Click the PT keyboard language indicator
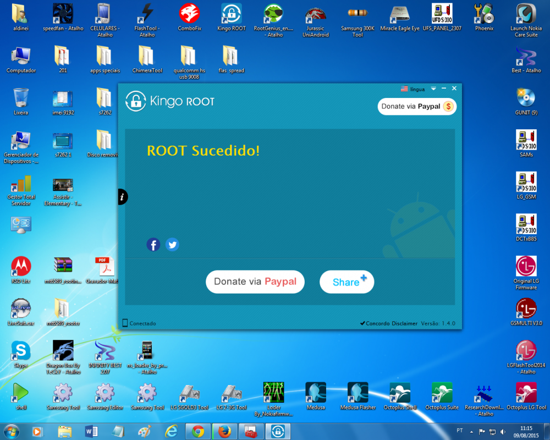This screenshot has height=440, width=550. pos(460,431)
